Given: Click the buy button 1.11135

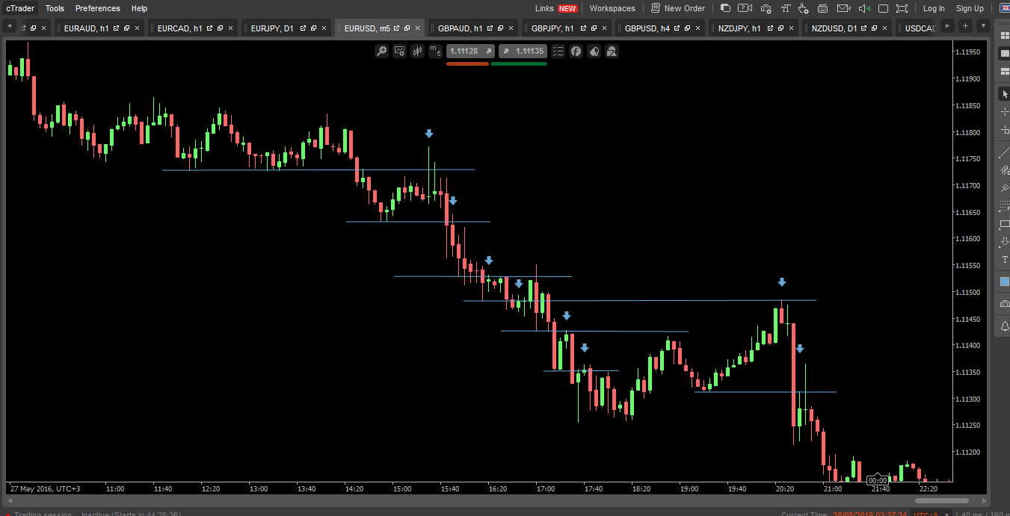Looking at the screenshot, I should [x=523, y=52].
